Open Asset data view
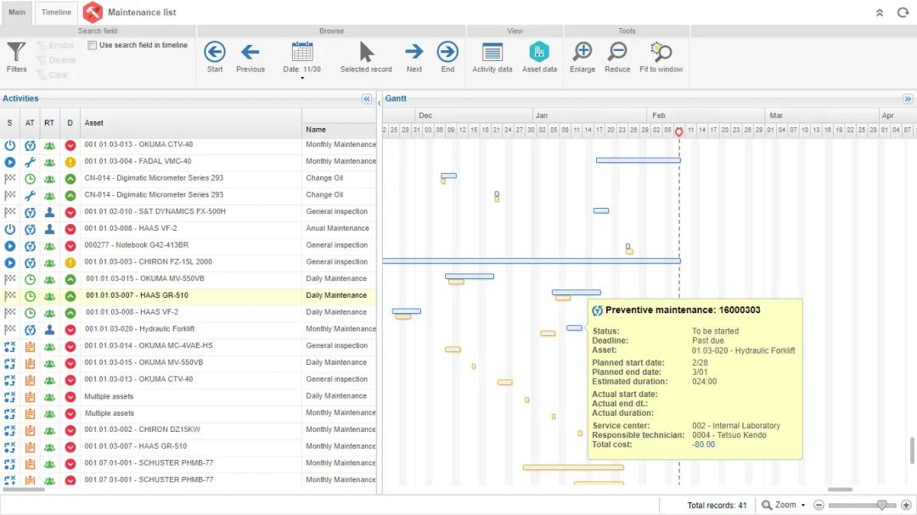This screenshot has height=515, width=917. click(x=539, y=57)
